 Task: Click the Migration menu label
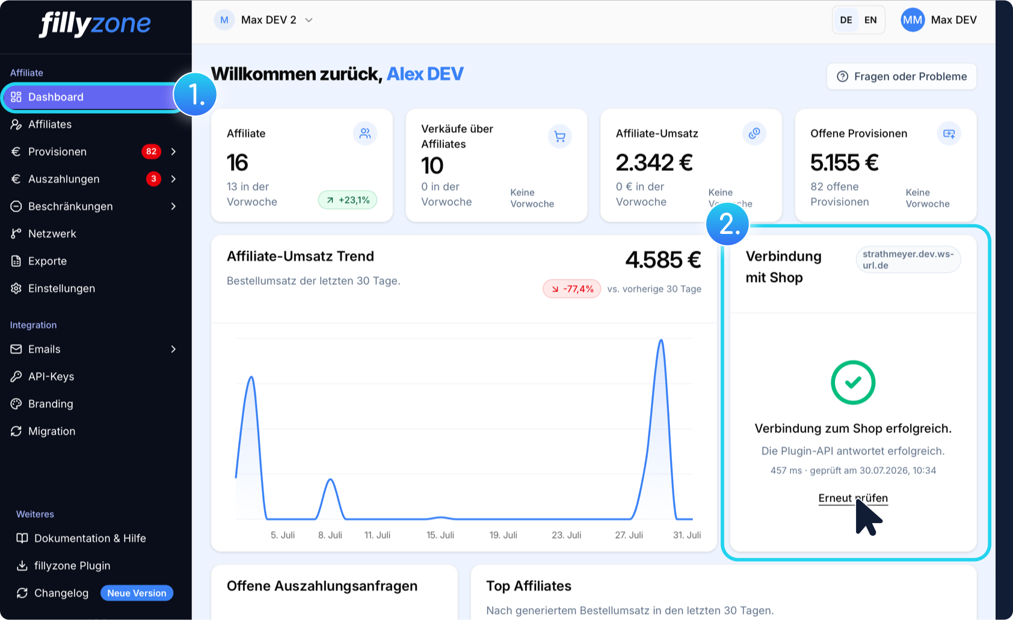pyautogui.click(x=52, y=431)
